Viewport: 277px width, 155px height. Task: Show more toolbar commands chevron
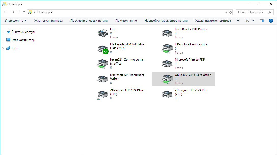click(238, 21)
